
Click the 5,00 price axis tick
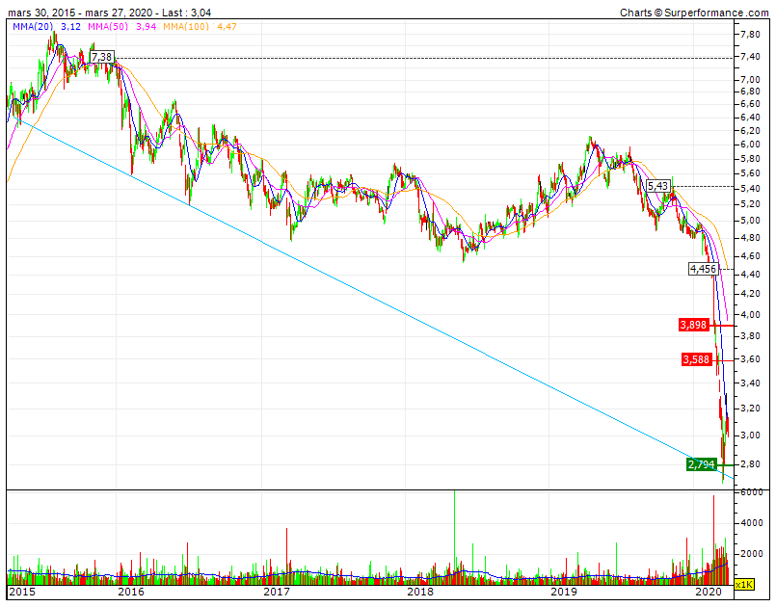pos(750,220)
